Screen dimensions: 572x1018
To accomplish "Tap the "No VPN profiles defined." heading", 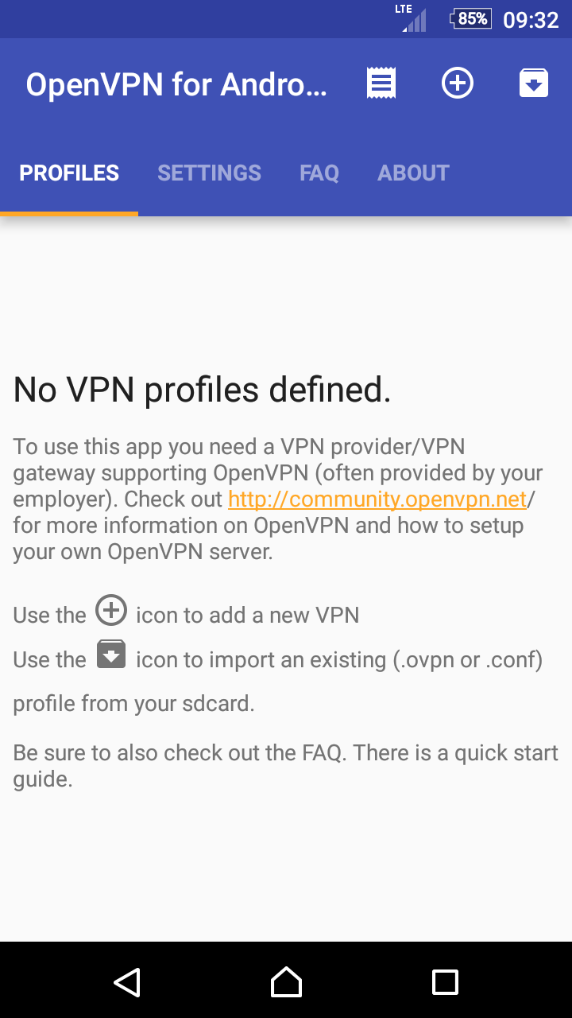I will (203, 390).
